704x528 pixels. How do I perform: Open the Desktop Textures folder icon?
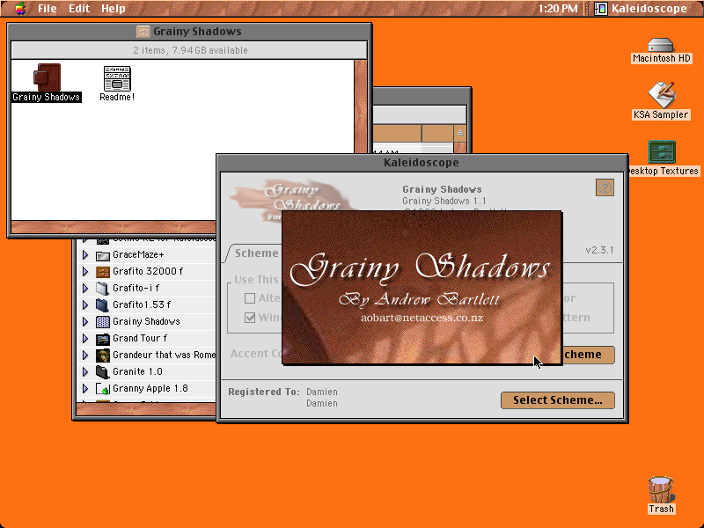point(662,152)
